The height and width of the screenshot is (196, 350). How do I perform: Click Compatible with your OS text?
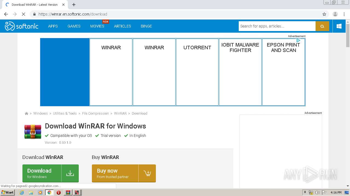71,136
